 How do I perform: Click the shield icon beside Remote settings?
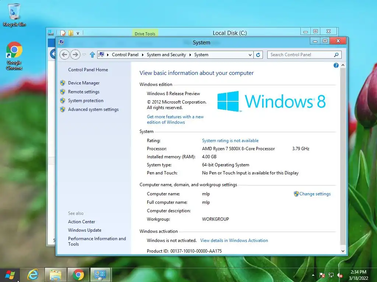pyautogui.click(x=63, y=92)
